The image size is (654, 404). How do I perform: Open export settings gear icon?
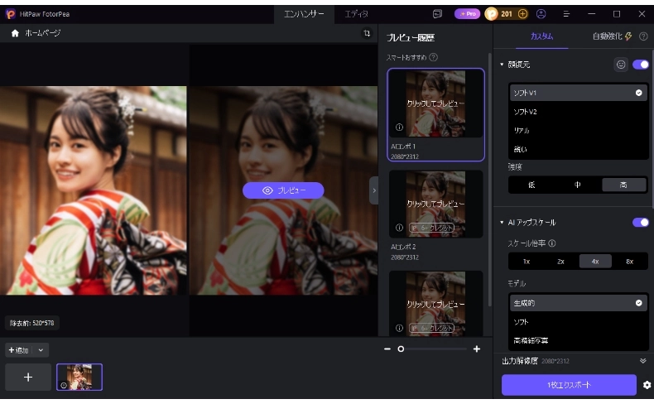[647, 385]
